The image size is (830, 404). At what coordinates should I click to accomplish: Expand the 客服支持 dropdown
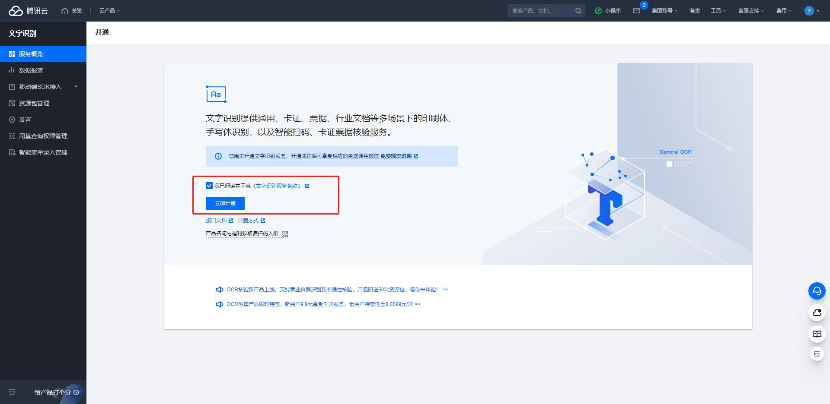point(751,11)
